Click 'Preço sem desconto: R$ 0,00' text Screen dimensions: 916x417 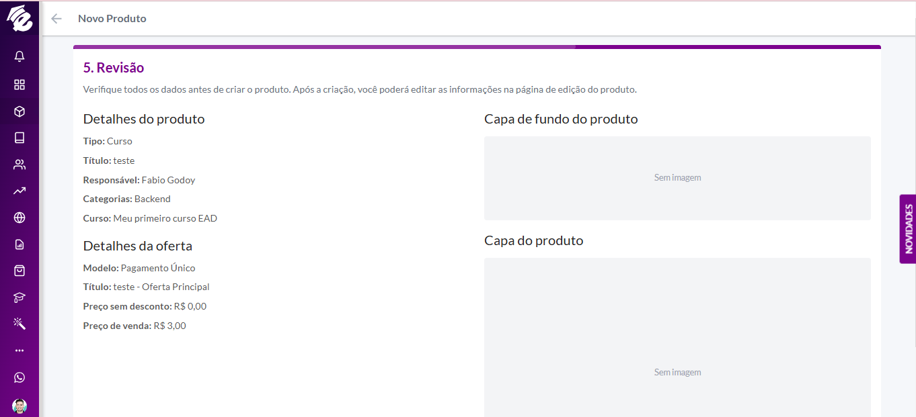[x=145, y=306]
